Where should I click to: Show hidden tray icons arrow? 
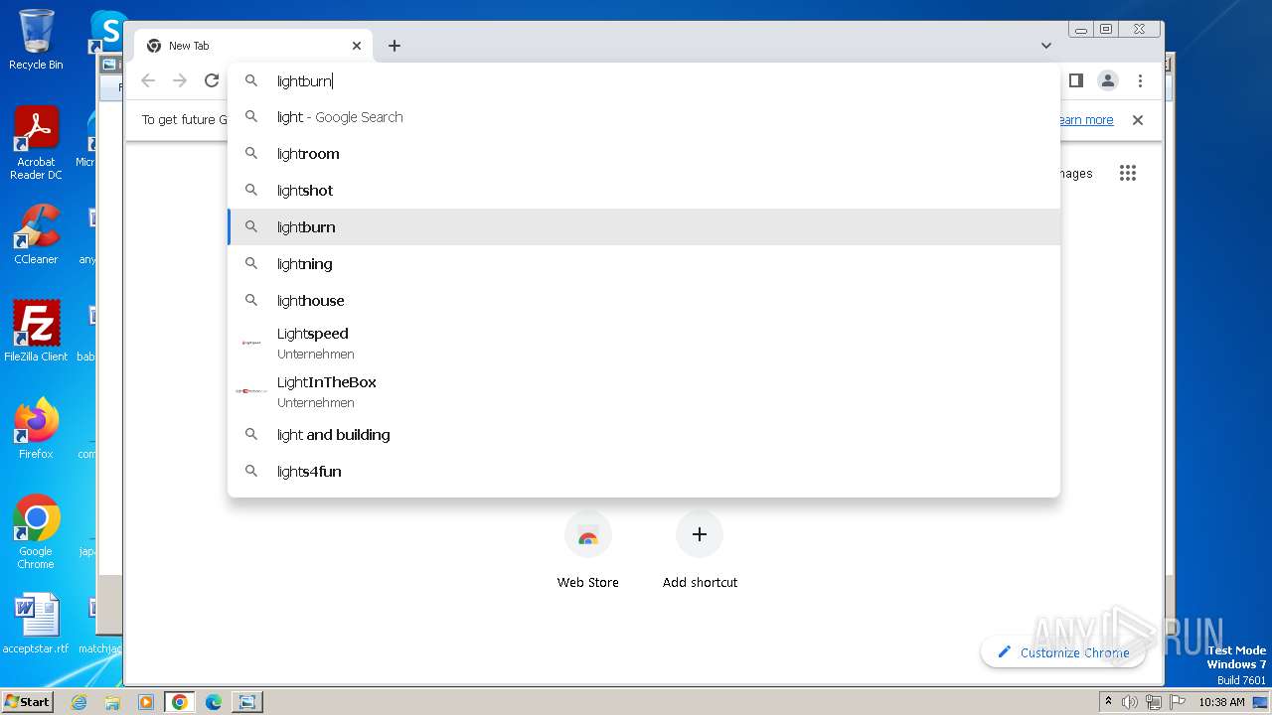coord(1109,702)
